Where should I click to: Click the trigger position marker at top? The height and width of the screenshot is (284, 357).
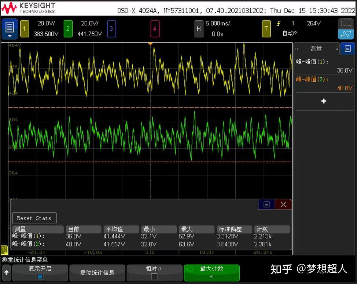click(150, 44)
